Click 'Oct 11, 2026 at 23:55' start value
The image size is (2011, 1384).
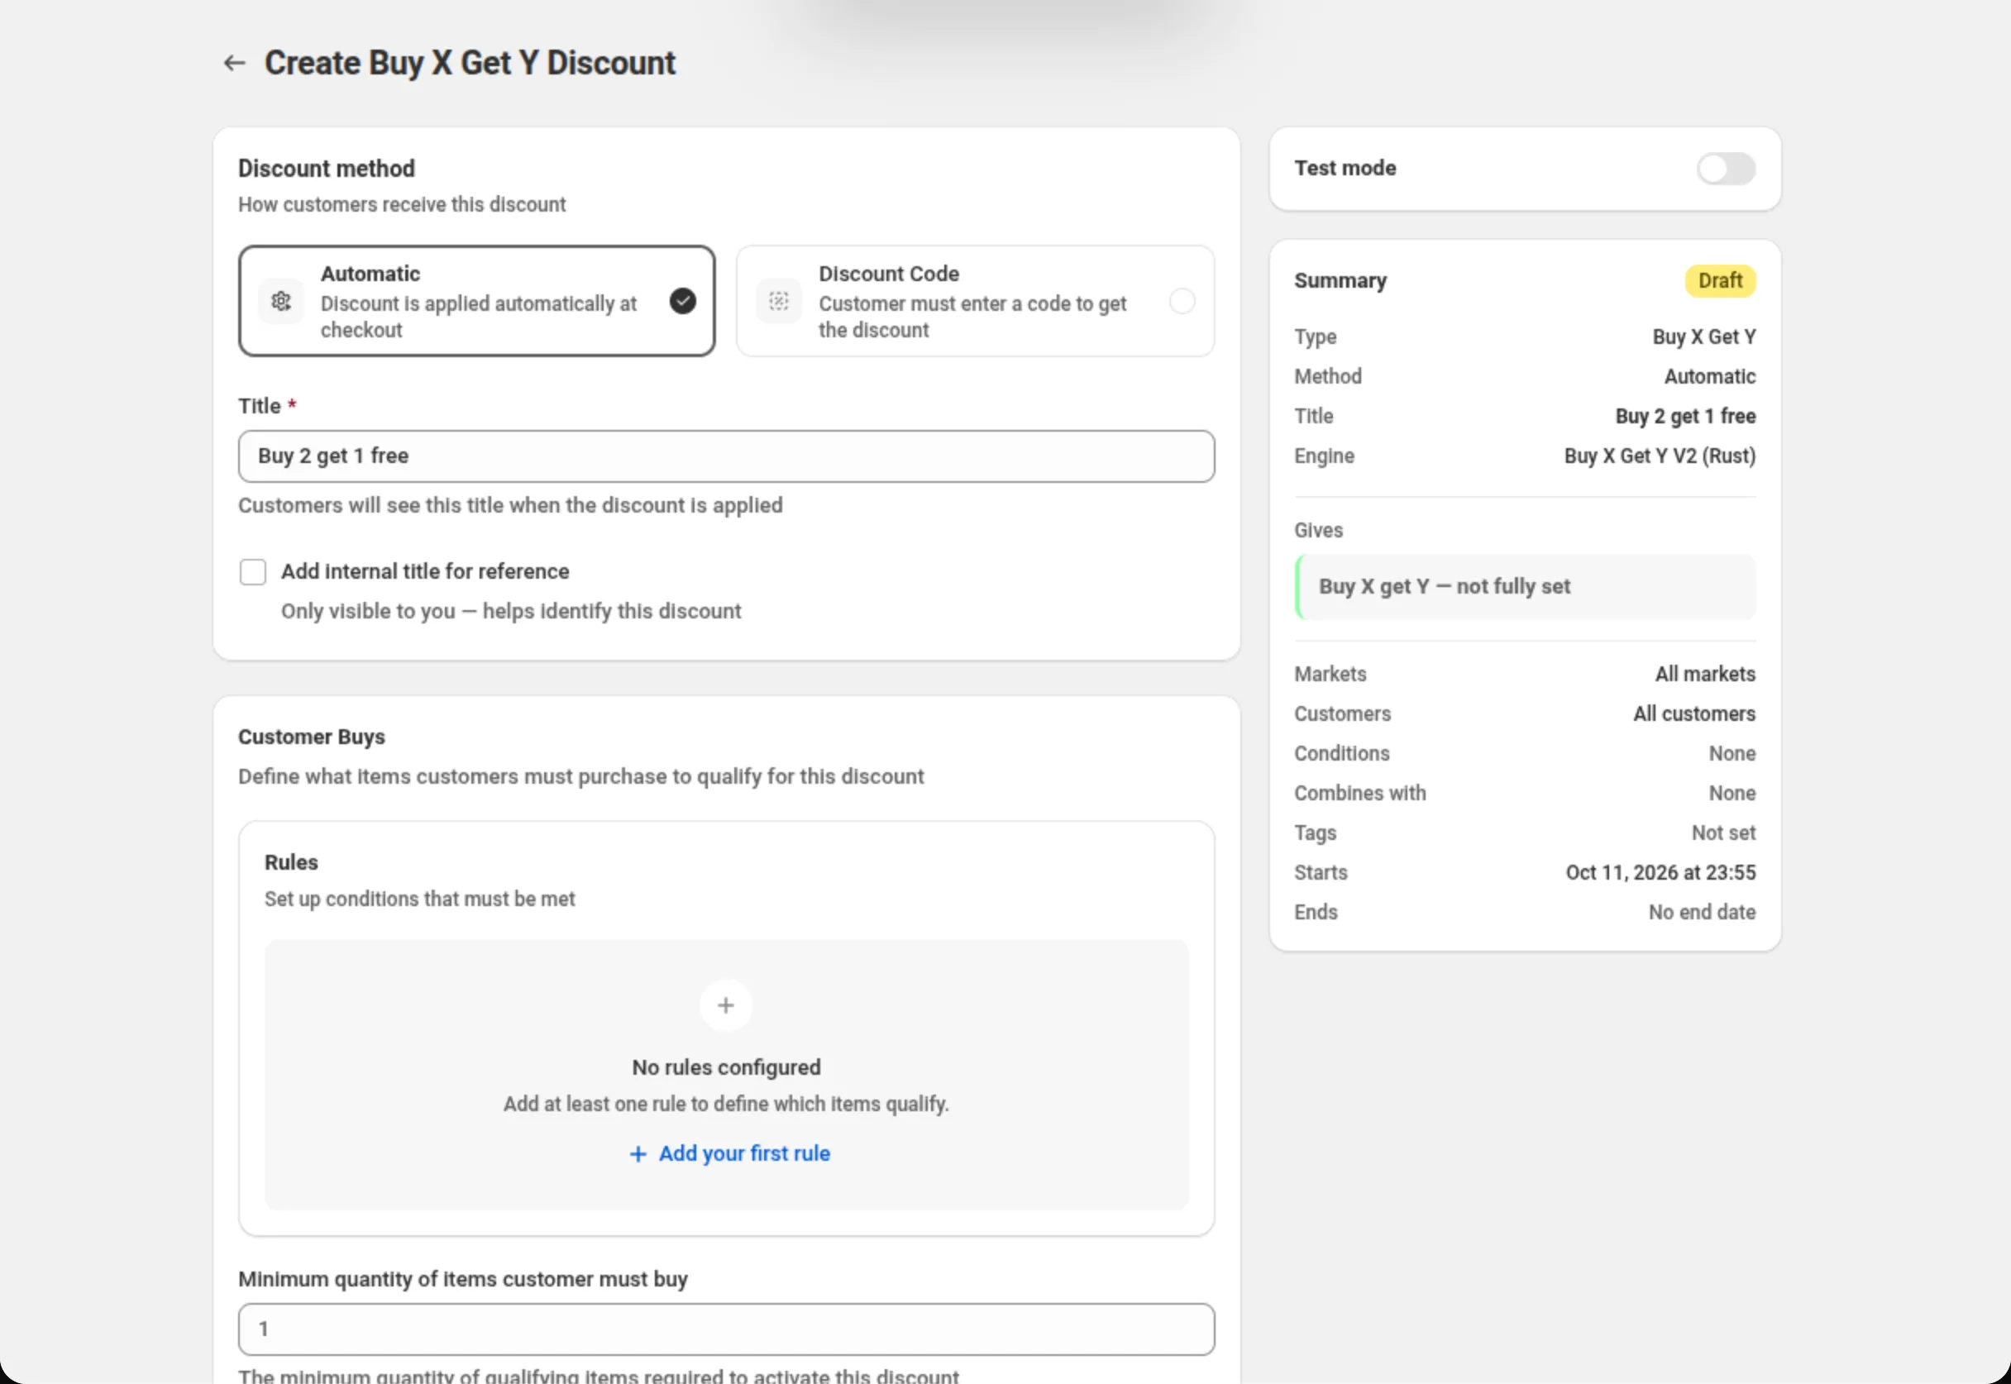point(1660,872)
